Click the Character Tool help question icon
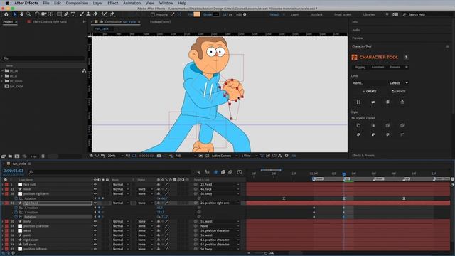 coord(406,57)
